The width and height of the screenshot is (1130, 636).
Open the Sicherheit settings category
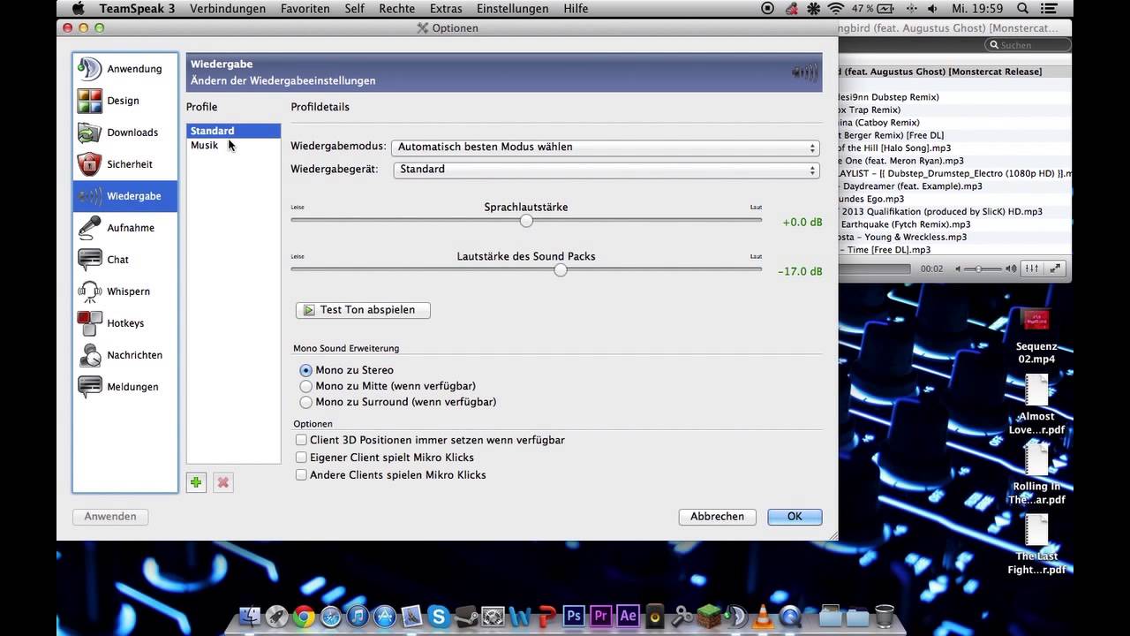coord(124,164)
